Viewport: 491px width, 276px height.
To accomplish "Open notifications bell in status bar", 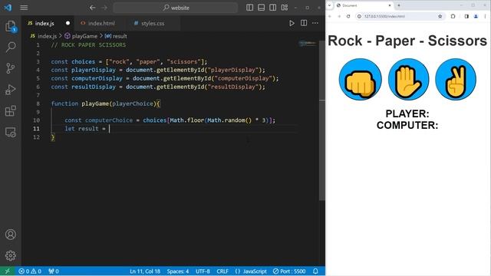I will (x=315, y=271).
